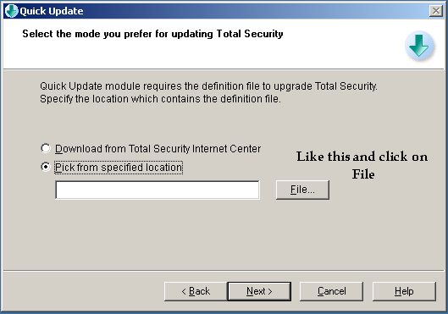Click the separator line above the navigation buttons
Image resolution: width=448 pixels, height=314 pixels.
pyautogui.click(x=224, y=270)
